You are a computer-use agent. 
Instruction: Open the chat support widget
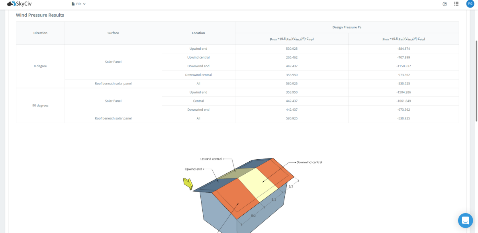[x=465, y=220]
